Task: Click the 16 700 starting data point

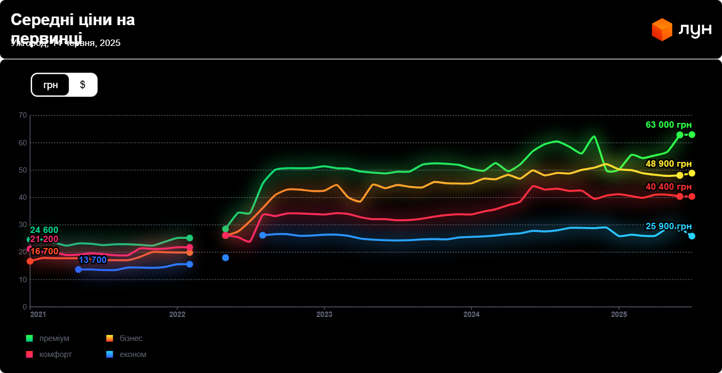Action: [30, 261]
